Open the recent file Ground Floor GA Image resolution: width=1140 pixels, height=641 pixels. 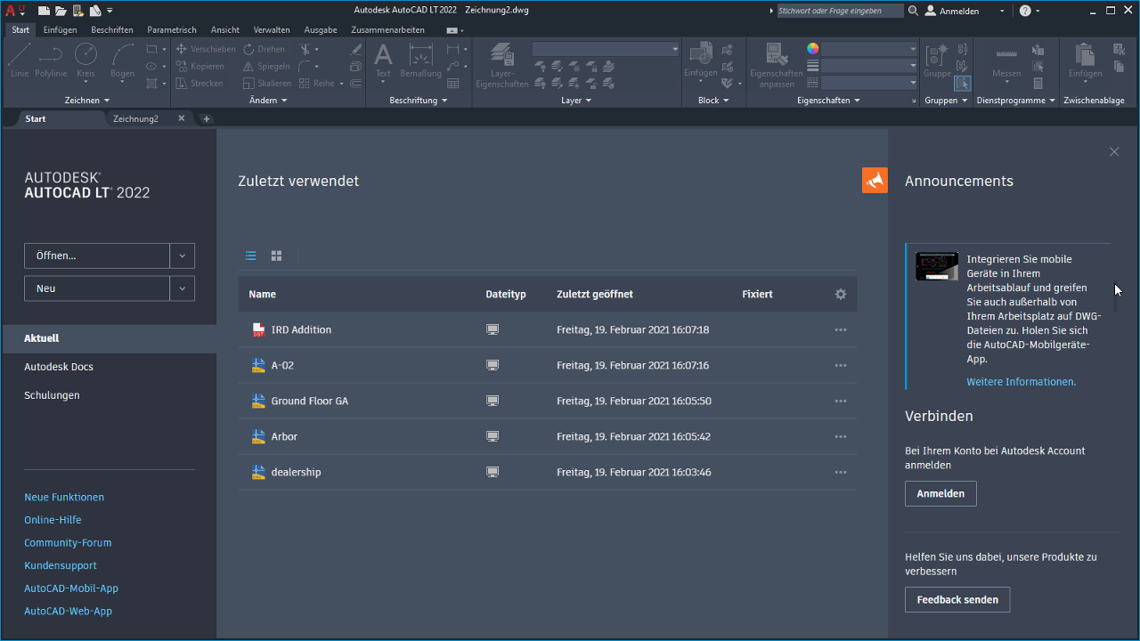[x=310, y=401]
